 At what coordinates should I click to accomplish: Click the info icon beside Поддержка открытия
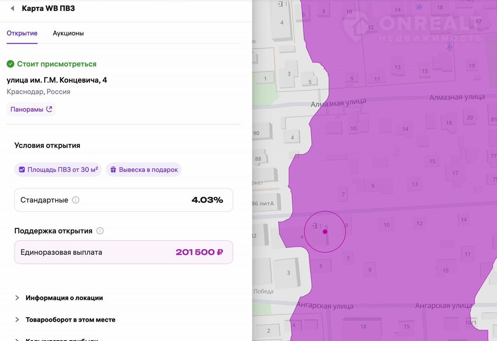coord(100,231)
